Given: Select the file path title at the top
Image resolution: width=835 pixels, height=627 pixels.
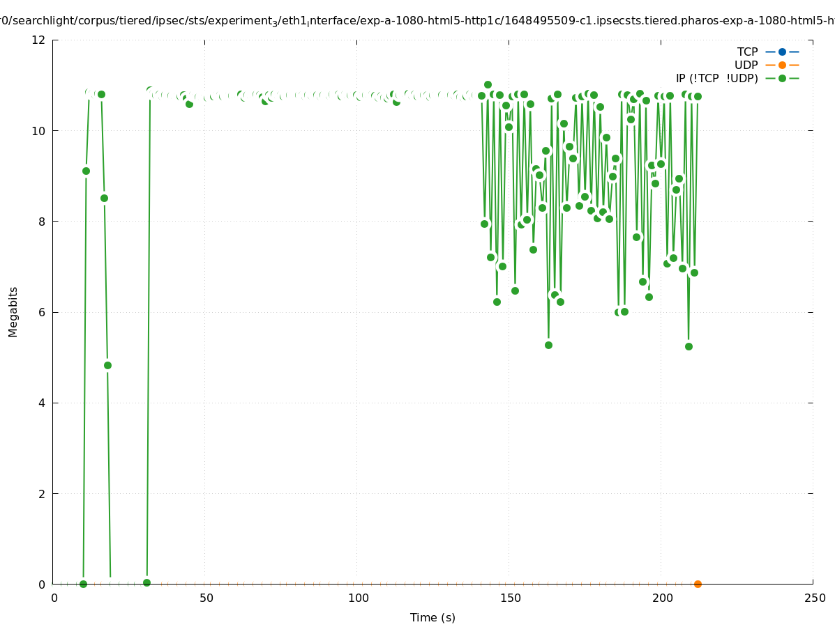Looking at the screenshot, I should 417,21.
